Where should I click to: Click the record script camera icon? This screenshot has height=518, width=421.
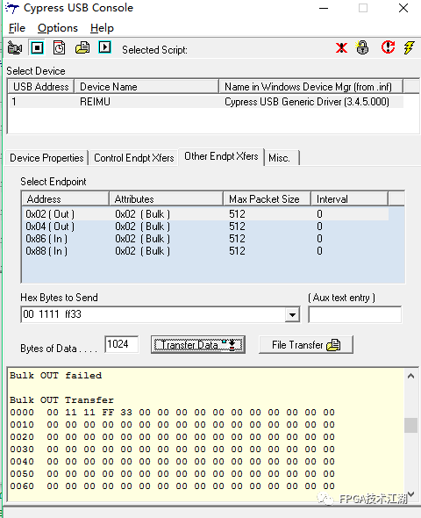(x=15, y=48)
